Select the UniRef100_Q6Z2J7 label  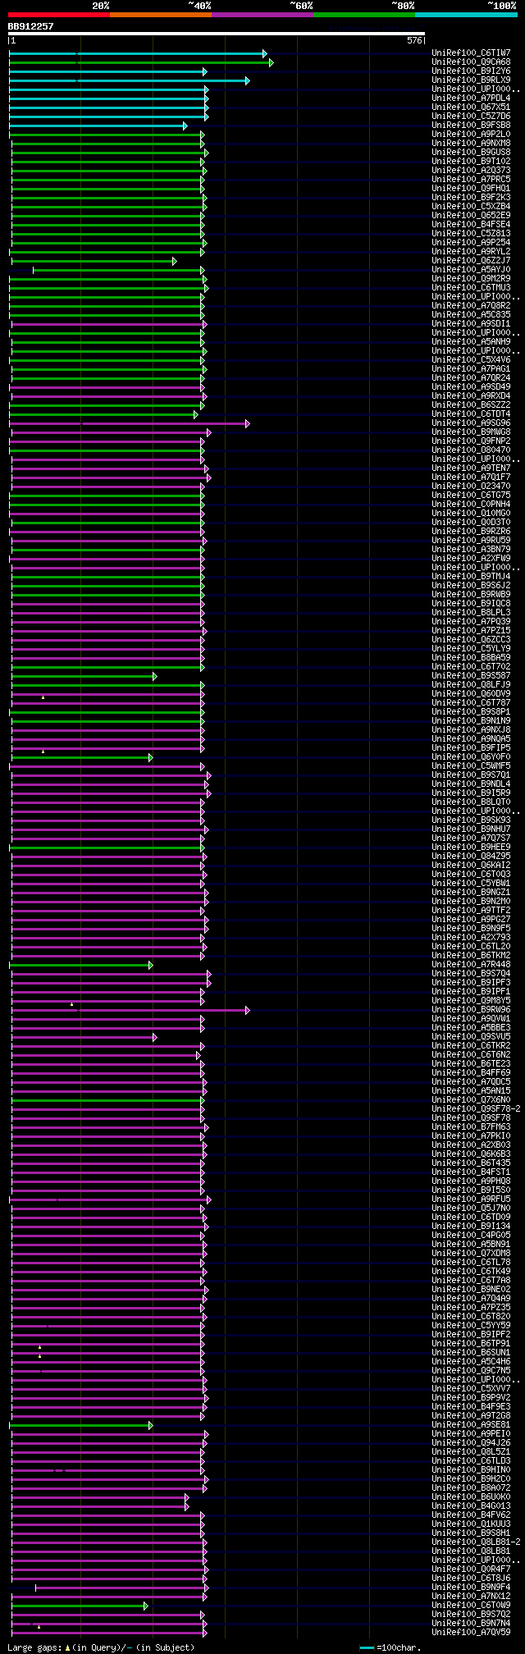coord(471,261)
